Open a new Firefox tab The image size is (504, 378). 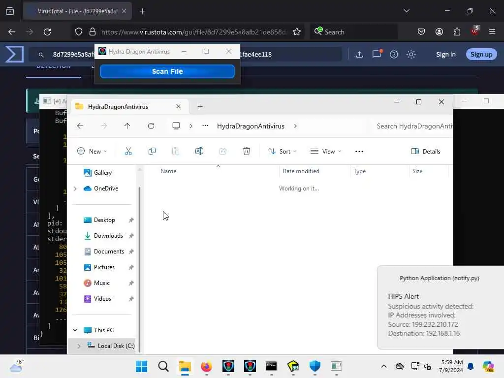142,11
